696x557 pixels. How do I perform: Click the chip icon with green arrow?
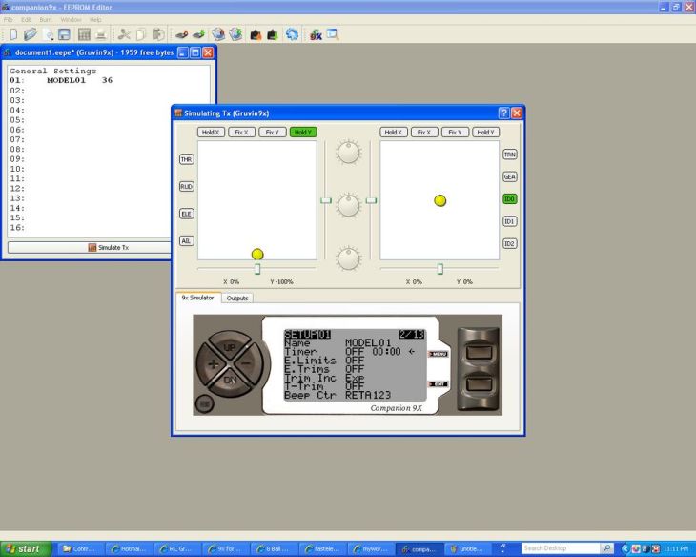click(x=198, y=34)
